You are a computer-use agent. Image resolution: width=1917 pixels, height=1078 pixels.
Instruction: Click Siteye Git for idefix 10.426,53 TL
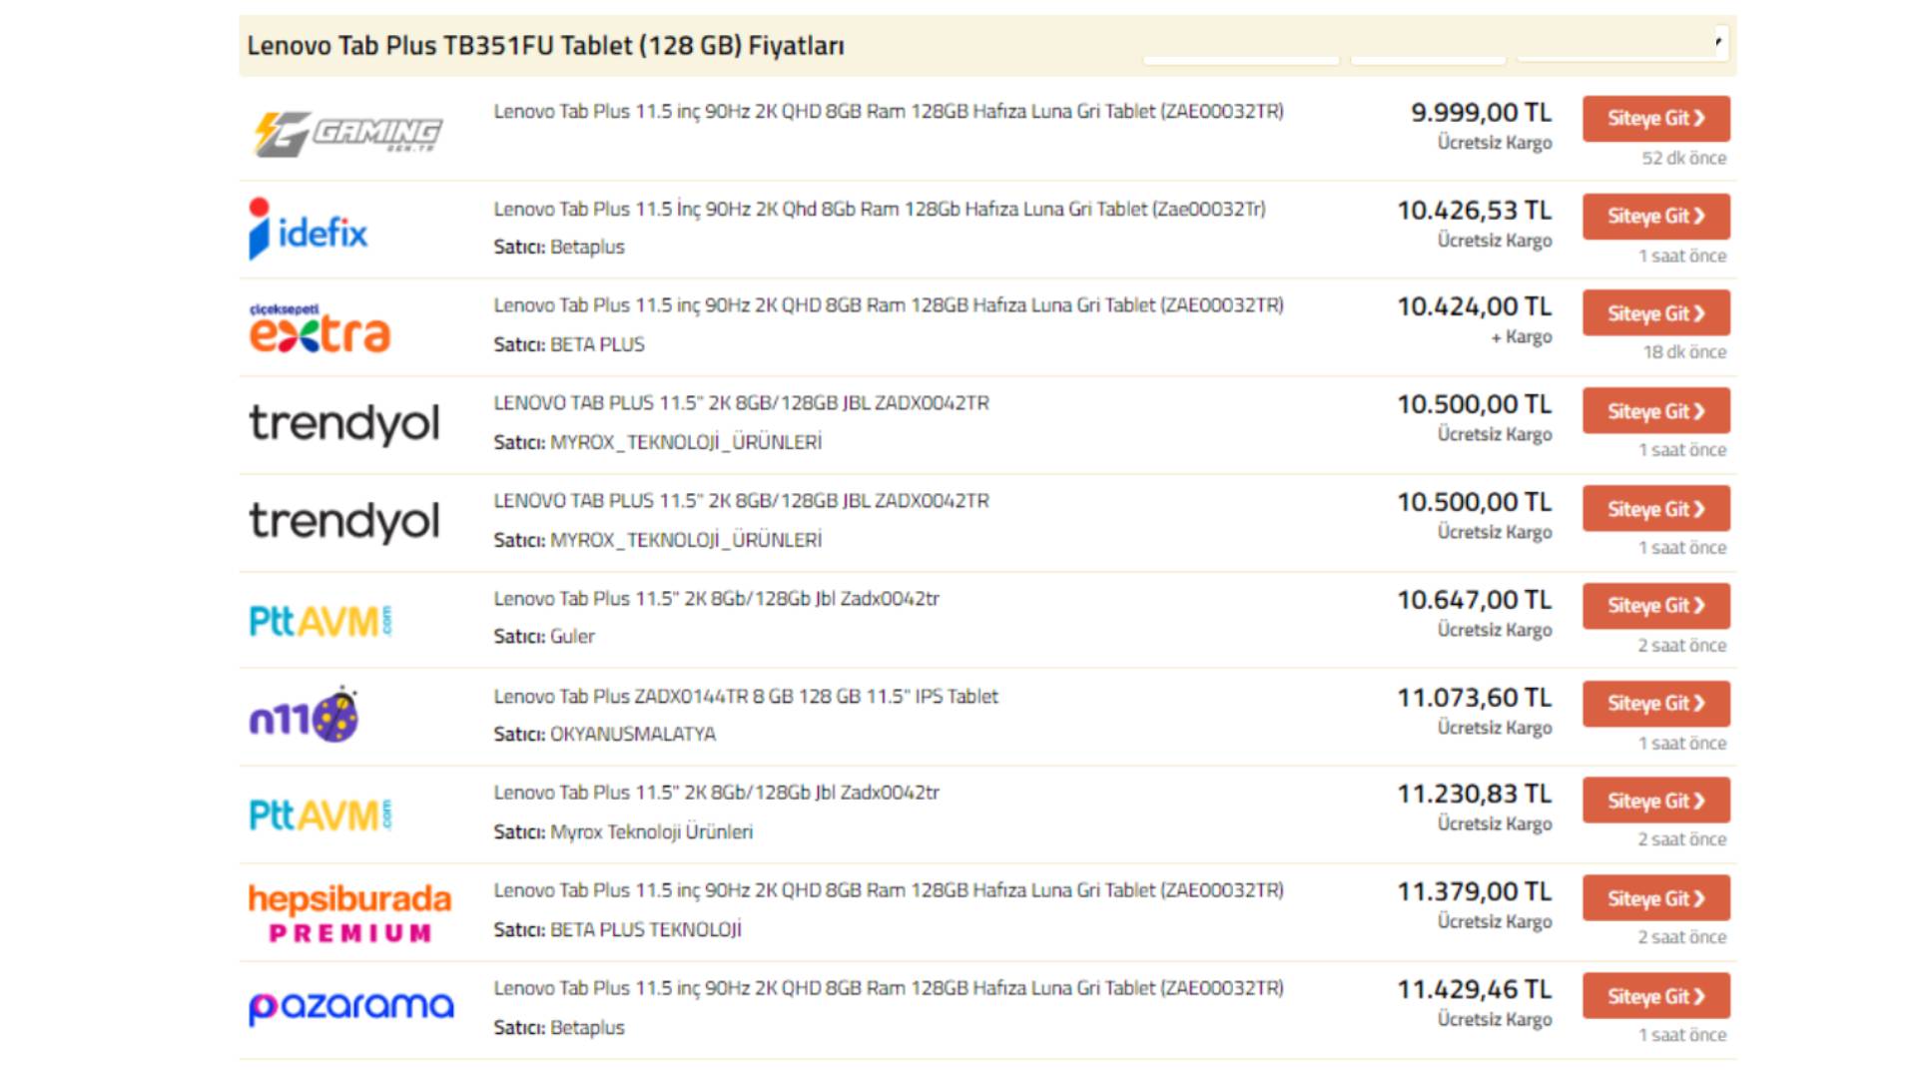(1656, 217)
